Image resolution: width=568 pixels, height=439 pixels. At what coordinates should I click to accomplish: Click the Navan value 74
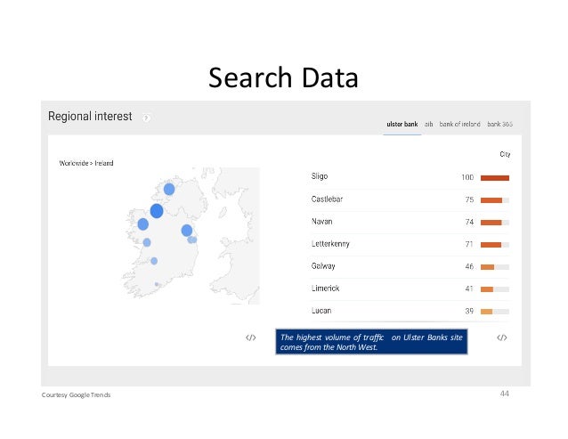tap(469, 222)
